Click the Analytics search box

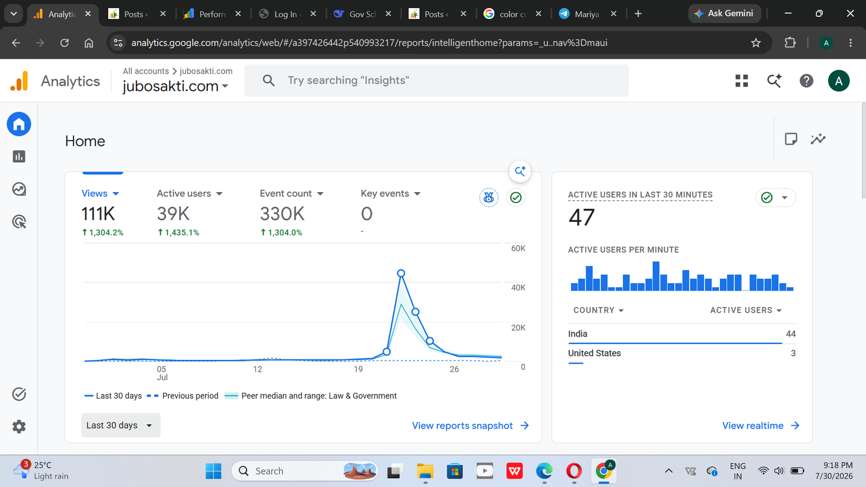(436, 81)
